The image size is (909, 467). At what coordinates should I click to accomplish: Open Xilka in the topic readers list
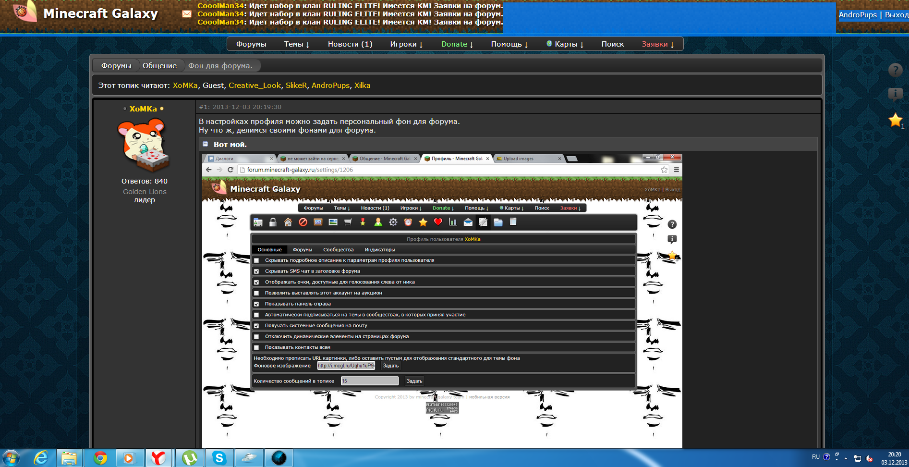click(362, 86)
